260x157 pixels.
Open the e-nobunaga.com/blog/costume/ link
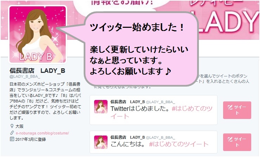click(x=42, y=133)
